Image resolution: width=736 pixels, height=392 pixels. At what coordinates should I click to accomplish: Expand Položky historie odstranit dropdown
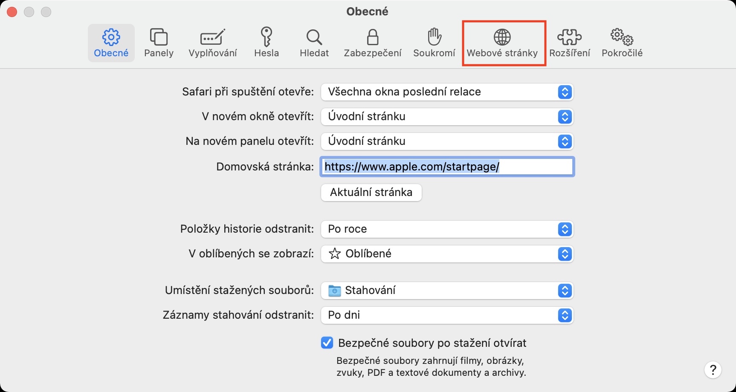(x=447, y=229)
